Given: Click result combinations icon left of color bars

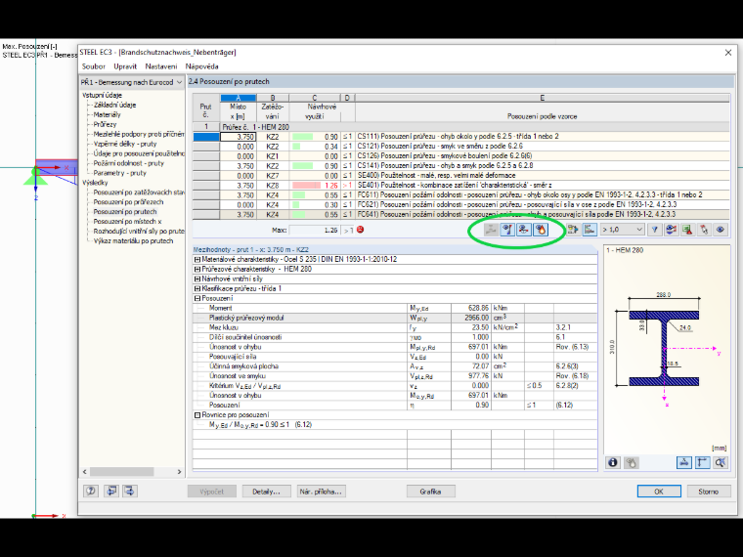Looking at the screenshot, I should [x=573, y=230].
